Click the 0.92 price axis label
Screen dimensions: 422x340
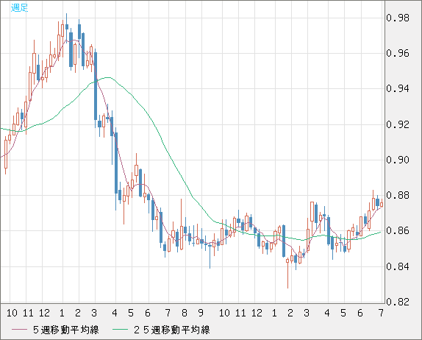click(398, 124)
